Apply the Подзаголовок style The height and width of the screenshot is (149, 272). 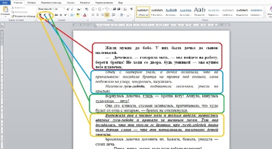coord(214,12)
